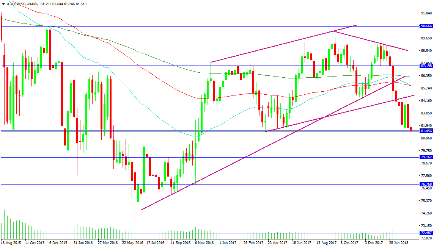Click the 86.350 value on price axis
Screen dimensions: 434x247
pyautogui.click(x=426, y=76)
